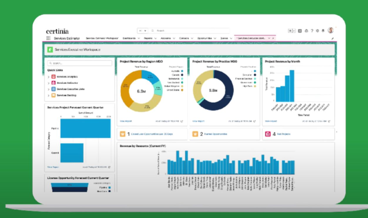368x218 pixels.
Task: Open the user profile avatar
Action: coord(331,30)
